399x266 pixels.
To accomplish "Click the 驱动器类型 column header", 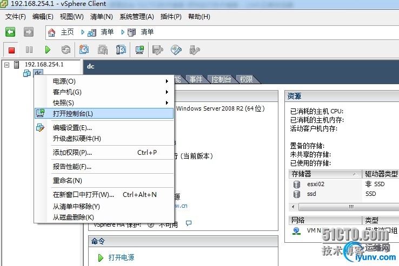I will point(381,174).
